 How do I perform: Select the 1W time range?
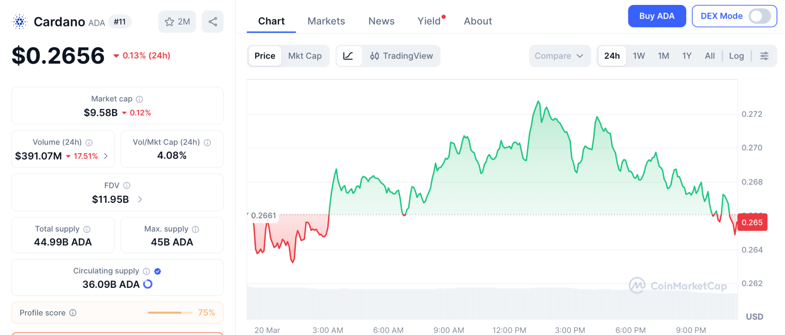point(639,56)
